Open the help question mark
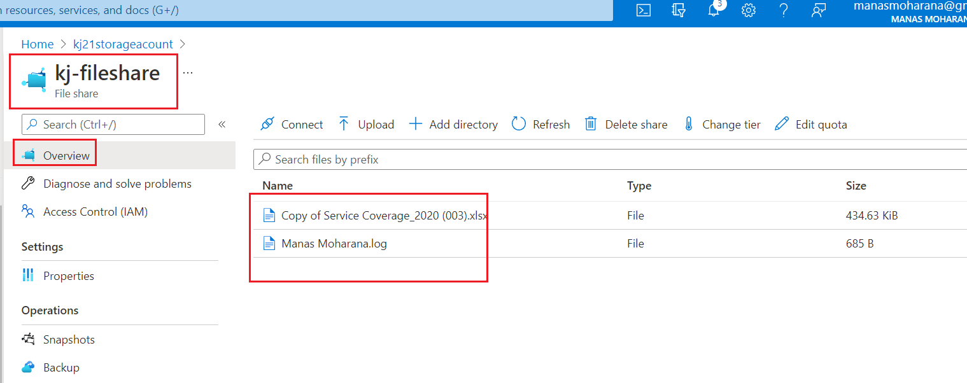The image size is (967, 383). [x=784, y=10]
